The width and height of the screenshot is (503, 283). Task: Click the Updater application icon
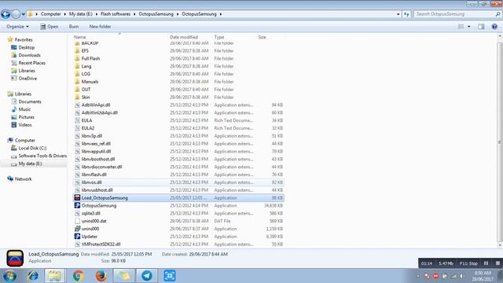[77, 237]
